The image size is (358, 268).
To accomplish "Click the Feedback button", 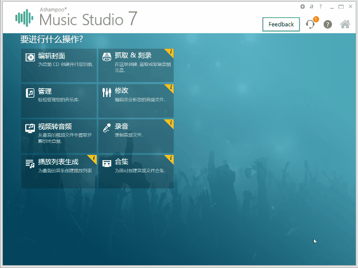I will click(281, 24).
